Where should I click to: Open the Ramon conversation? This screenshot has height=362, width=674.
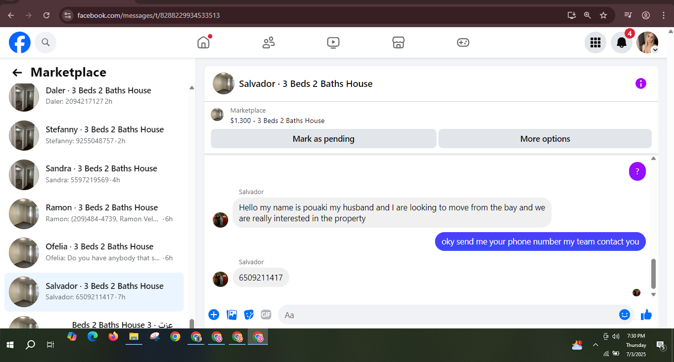click(94, 213)
